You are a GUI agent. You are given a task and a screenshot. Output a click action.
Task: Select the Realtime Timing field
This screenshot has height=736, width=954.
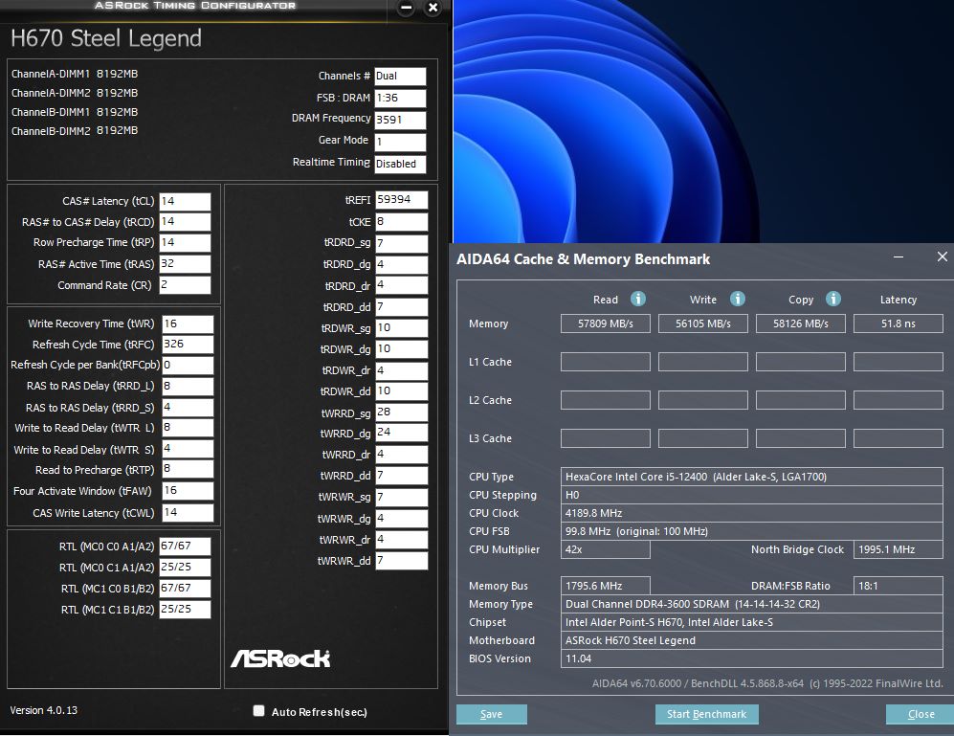[400, 164]
